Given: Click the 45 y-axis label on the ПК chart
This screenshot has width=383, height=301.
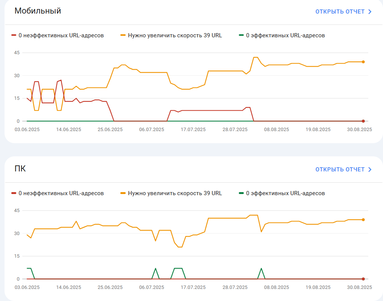Looking at the screenshot, I should pos(17,211).
